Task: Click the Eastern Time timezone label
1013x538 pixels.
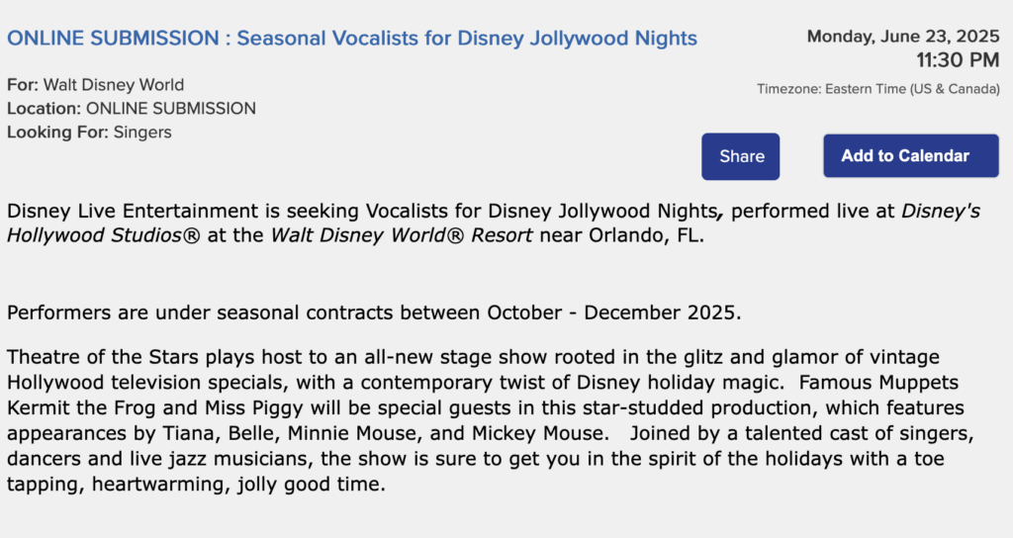Action: [x=878, y=89]
